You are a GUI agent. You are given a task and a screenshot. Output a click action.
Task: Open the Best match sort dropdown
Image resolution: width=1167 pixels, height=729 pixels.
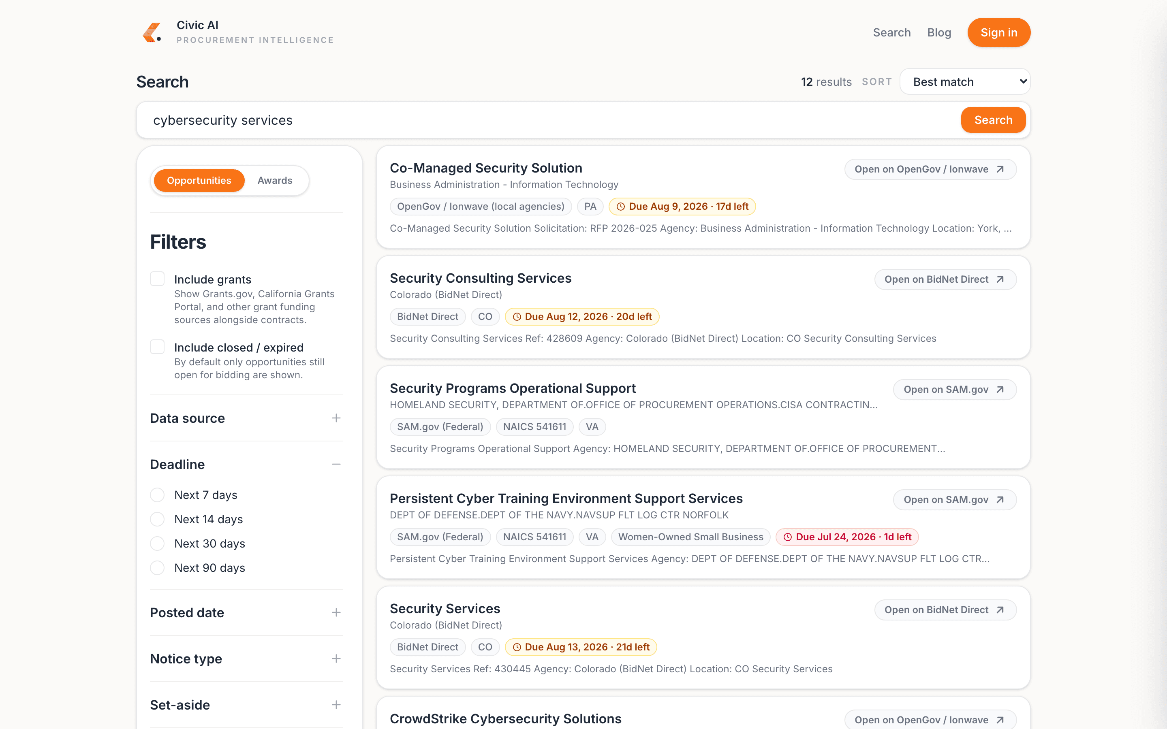point(965,81)
